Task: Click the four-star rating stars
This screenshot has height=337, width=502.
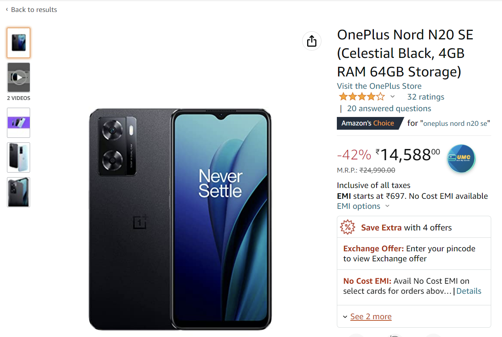Action: click(362, 96)
